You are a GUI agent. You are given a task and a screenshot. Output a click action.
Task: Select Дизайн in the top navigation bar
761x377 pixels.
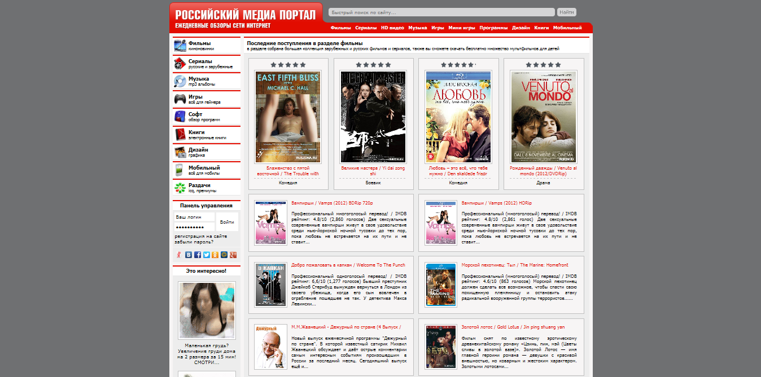point(521,28)
